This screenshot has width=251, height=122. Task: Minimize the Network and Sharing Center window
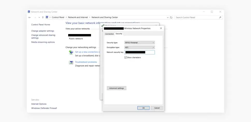tap(204, 12)
